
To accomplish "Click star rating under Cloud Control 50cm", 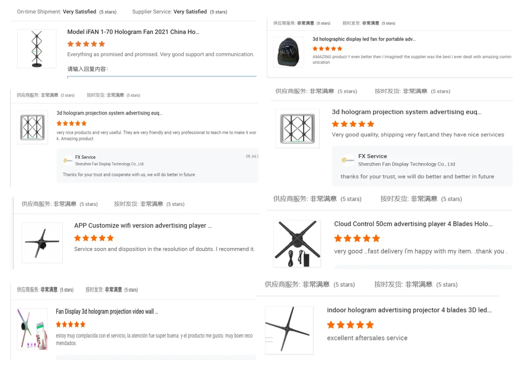I will (x=357, y=239).
